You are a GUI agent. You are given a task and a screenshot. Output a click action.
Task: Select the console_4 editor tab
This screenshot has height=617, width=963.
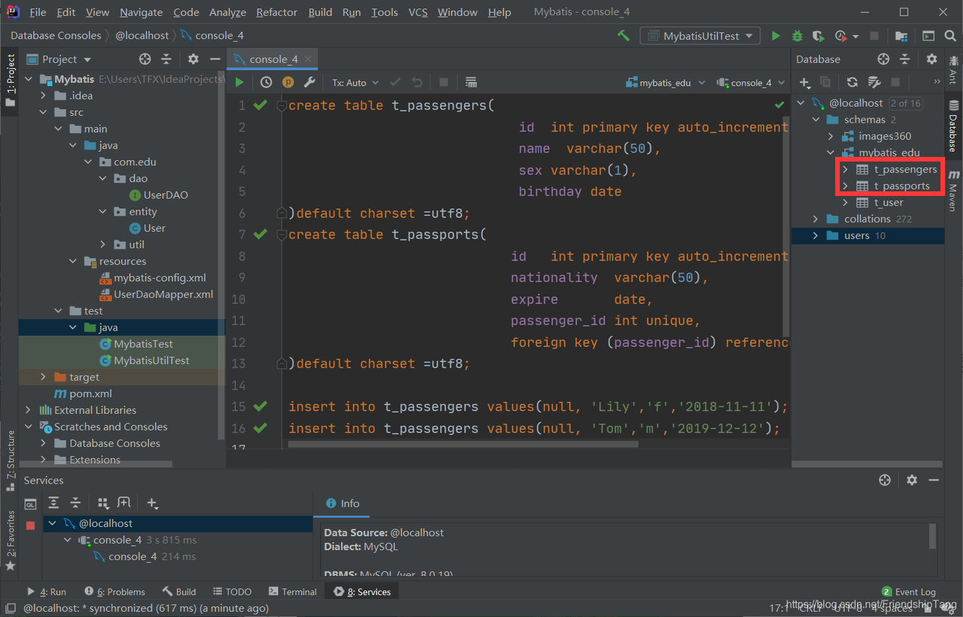tap(272, 59)
